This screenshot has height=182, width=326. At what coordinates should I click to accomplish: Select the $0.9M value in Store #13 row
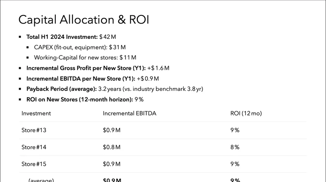[x=112, y=130]
